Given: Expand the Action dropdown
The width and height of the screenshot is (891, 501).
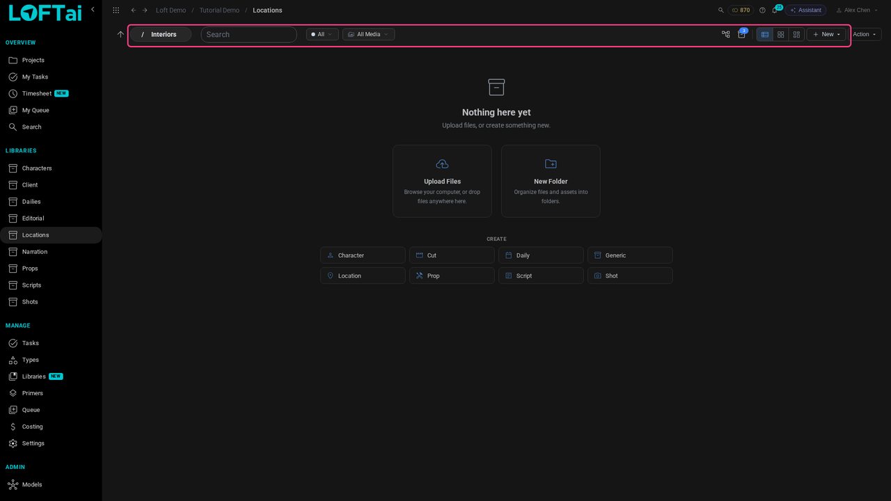Looking at the screenshot, I should tap(865, 34).
